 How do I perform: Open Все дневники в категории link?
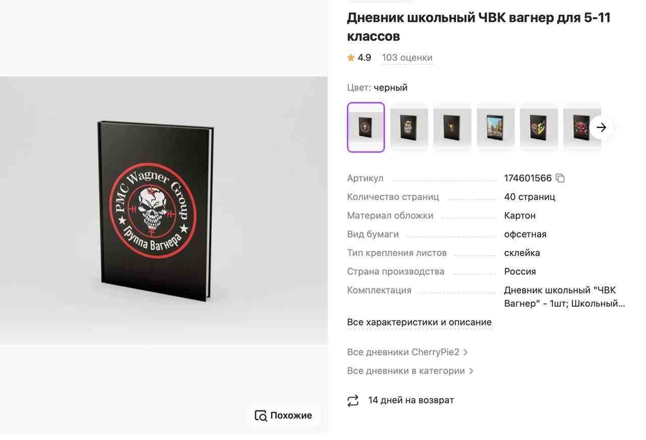click(x=406, y=371)
